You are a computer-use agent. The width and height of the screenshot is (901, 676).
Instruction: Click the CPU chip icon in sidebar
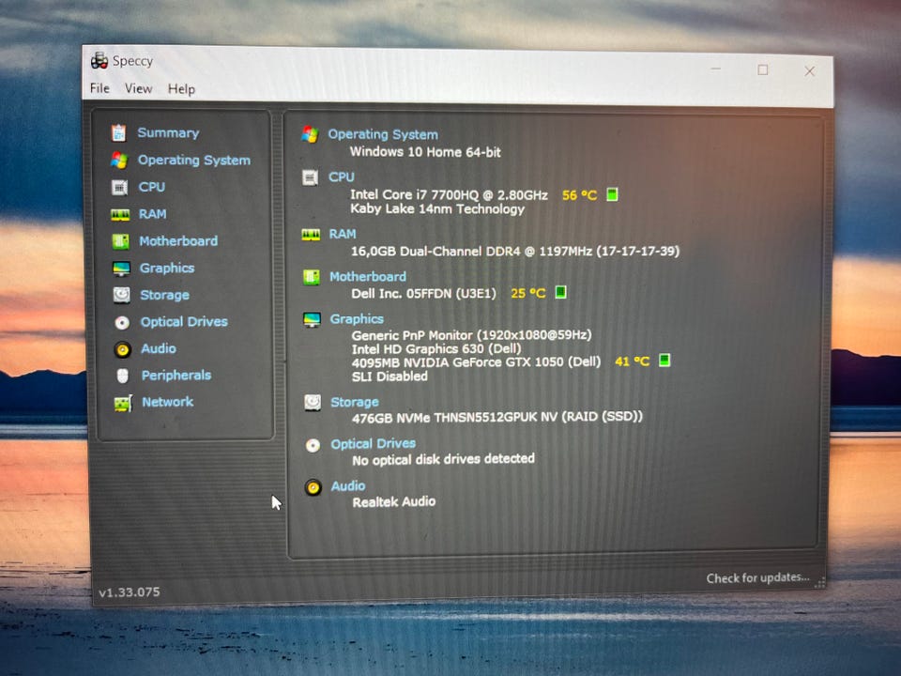(x=119, y=188)
